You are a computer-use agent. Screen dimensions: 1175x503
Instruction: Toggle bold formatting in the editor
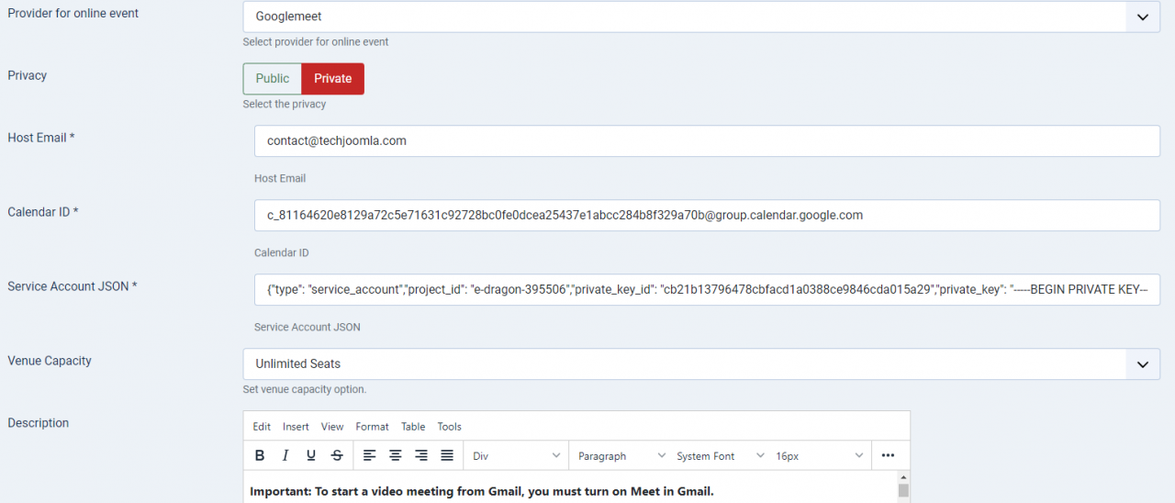point(260,455)
